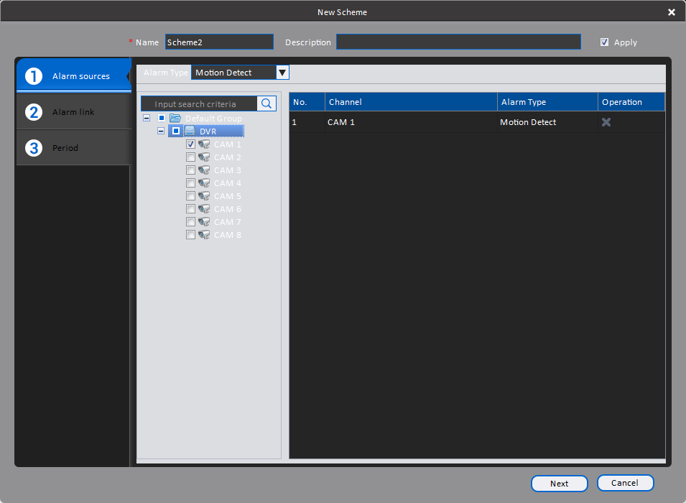Check the CAM 2 checkbox
Viewport: 686px width, 503px height.
pos(190,157)
